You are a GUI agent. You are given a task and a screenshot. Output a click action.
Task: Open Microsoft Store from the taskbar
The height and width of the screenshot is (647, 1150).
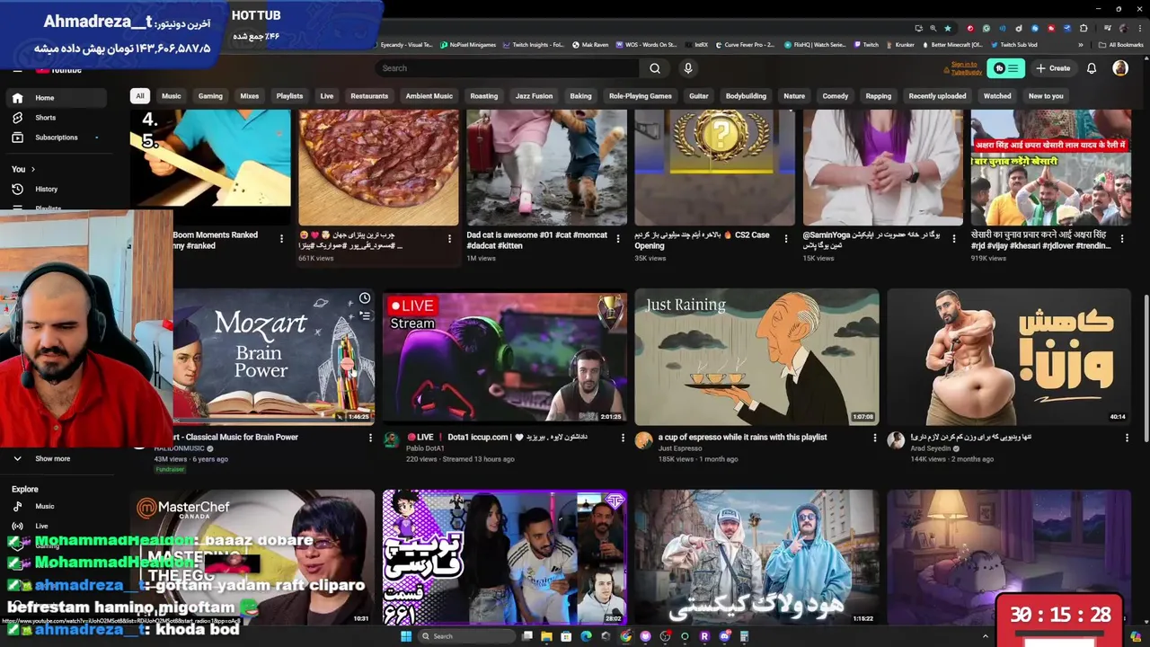pos(566,636)
